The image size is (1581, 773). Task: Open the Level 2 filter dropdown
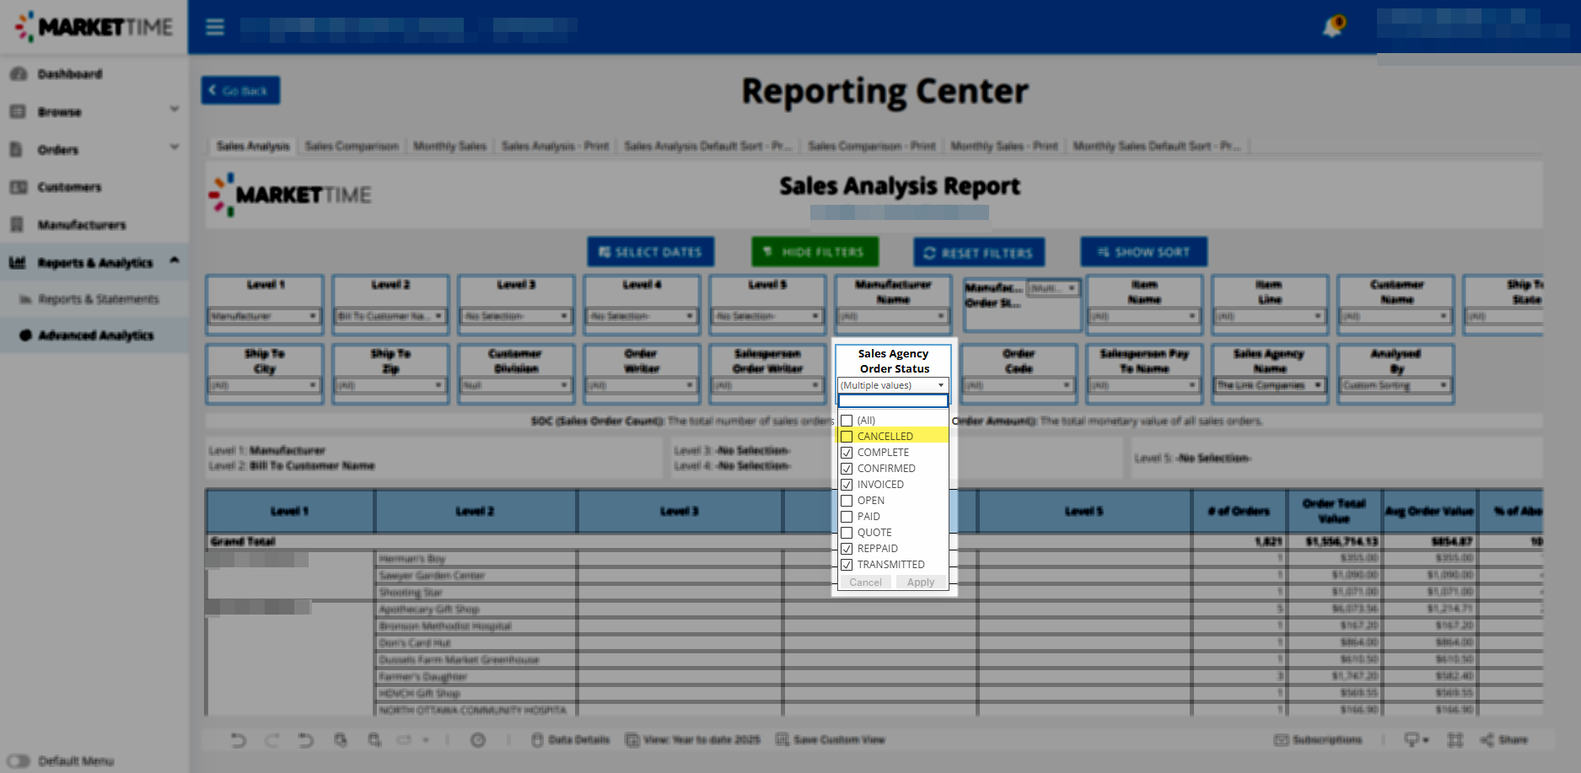coord(390,316)
